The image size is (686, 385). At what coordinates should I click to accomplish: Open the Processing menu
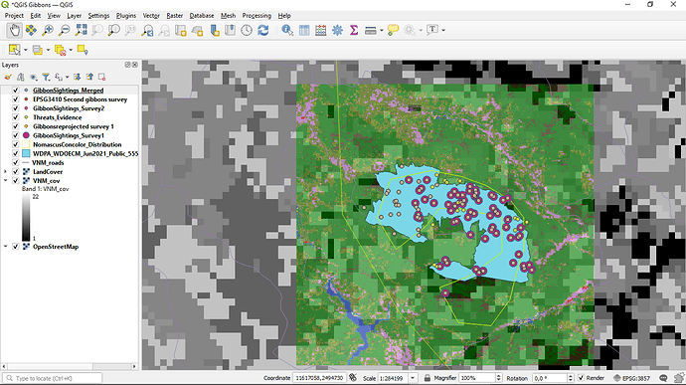coord(257,16)
